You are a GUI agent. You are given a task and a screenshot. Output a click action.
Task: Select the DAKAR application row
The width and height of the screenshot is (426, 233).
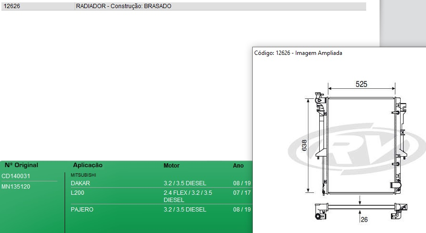(x=80, y=183)
